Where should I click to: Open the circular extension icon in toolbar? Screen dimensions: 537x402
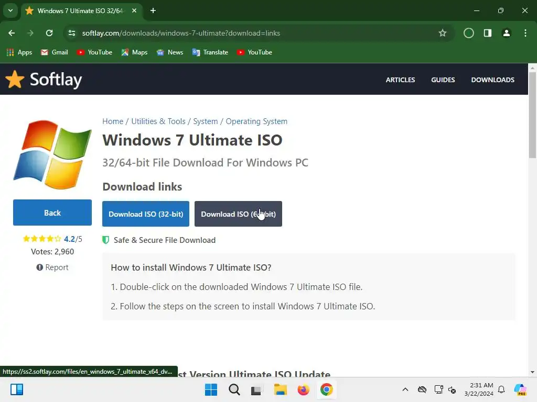coord(468,33)
